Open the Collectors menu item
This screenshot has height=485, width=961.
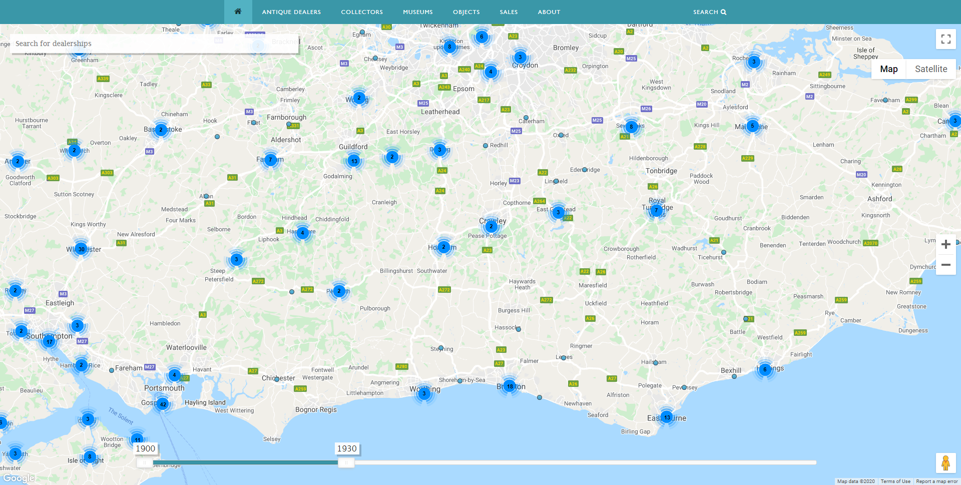click(x=362, y=12)
